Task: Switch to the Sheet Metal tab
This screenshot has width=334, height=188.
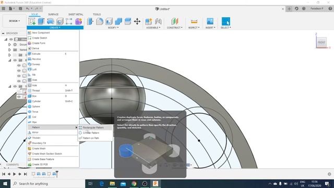Action: point(76,14)
